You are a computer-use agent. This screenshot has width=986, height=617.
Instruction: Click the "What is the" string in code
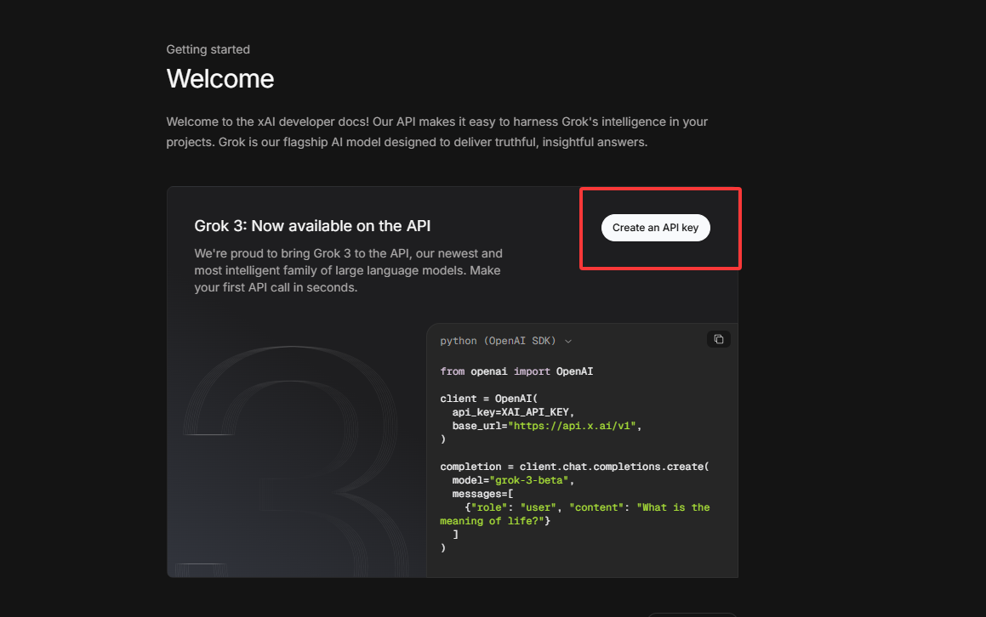click(x=674, y=507)
